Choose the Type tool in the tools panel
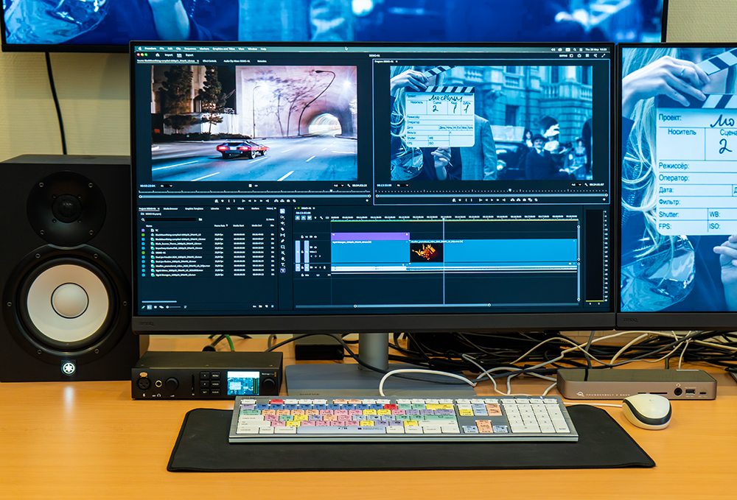The width and height of the screenshot is (737, 500). (283, 265)
